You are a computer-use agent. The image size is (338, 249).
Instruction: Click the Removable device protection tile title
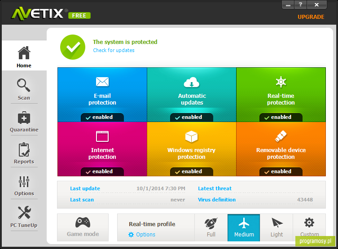[x=281, y=153]
